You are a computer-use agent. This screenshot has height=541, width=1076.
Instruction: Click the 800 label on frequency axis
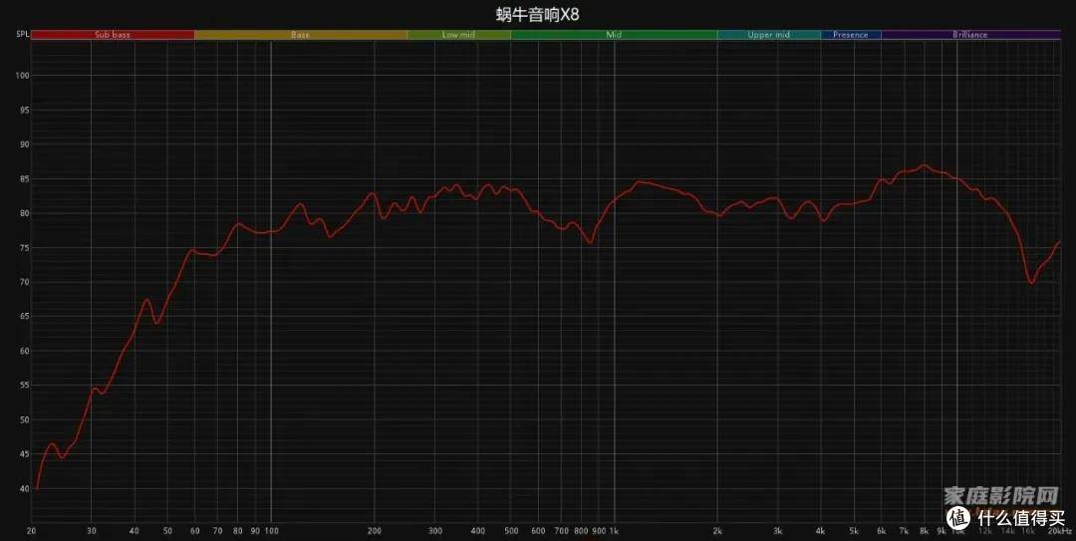coord(581,531)
